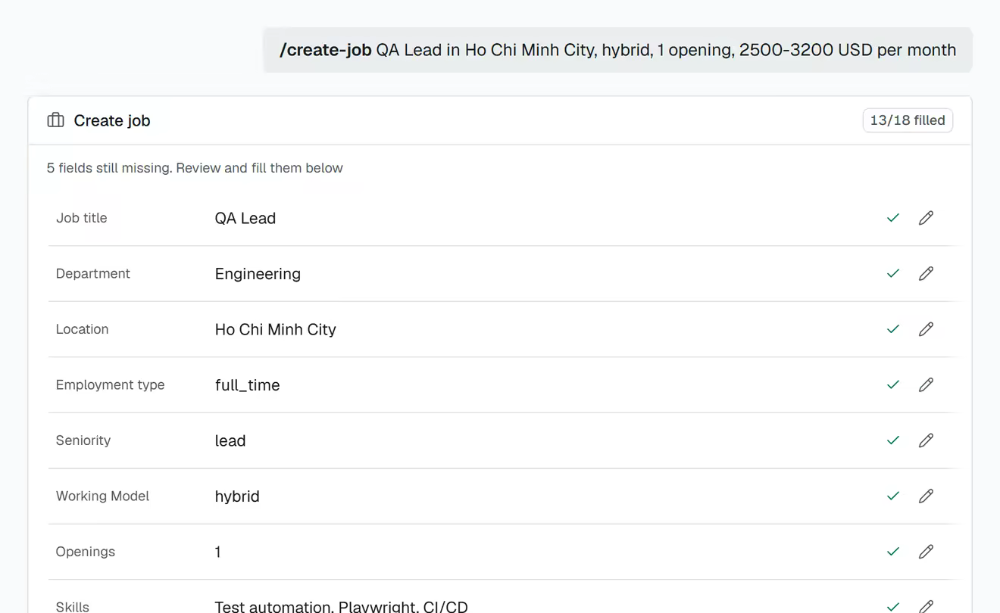This screenshot has width=1000, height=613.
Task: Click the Location label
Action: pyautogui.click(x=83, y=329)
